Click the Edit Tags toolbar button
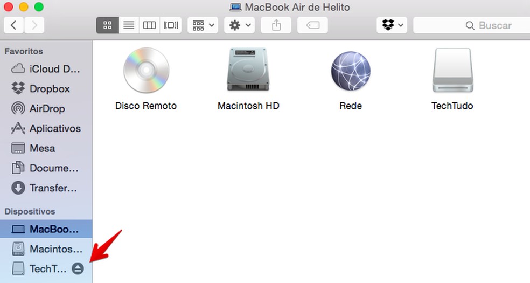This screenshot has height=283, width=530. coord(313,25)
